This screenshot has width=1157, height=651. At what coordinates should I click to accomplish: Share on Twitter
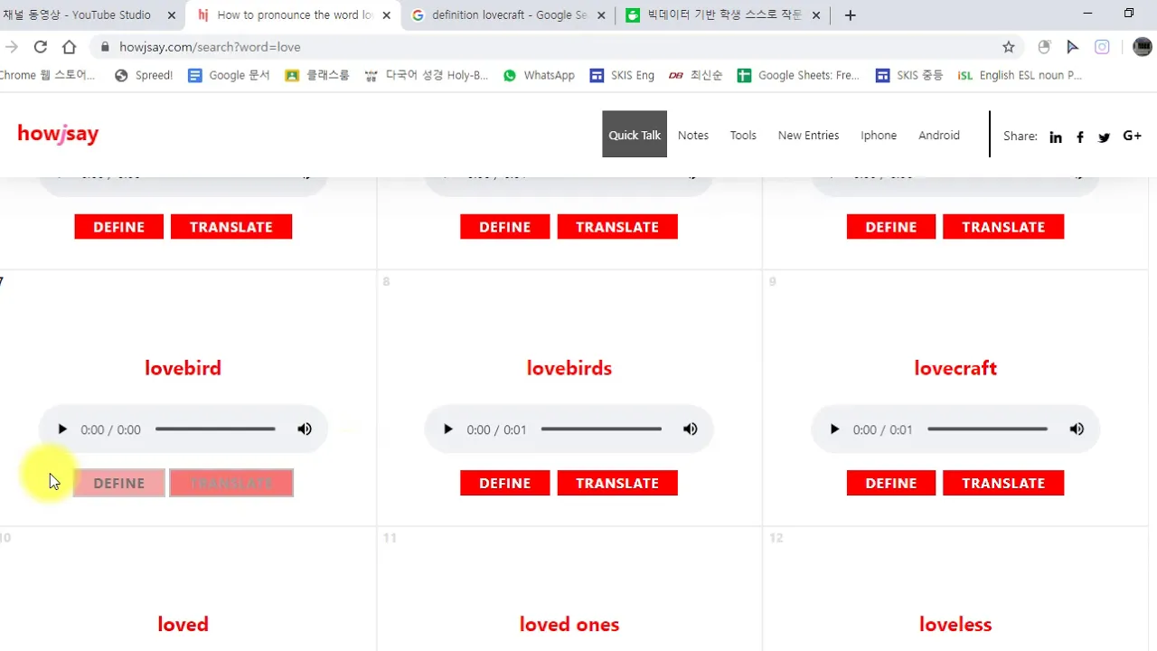1104,137
